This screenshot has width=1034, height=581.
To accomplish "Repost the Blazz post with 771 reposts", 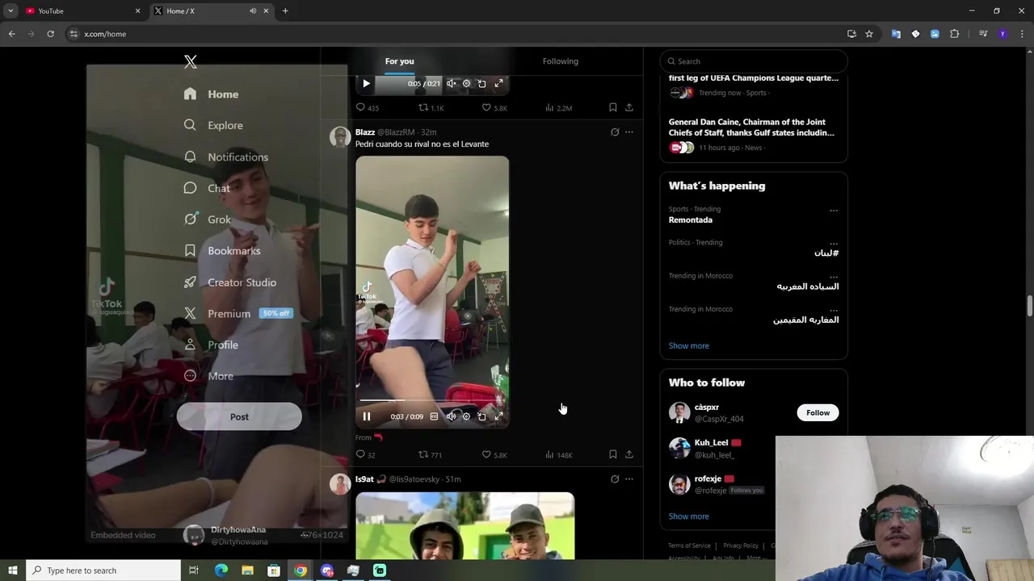I will click(430, 454).
